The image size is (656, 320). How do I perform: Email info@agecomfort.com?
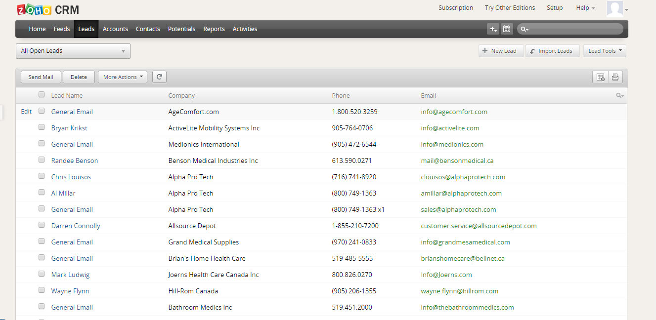click(x=454, y=112)
